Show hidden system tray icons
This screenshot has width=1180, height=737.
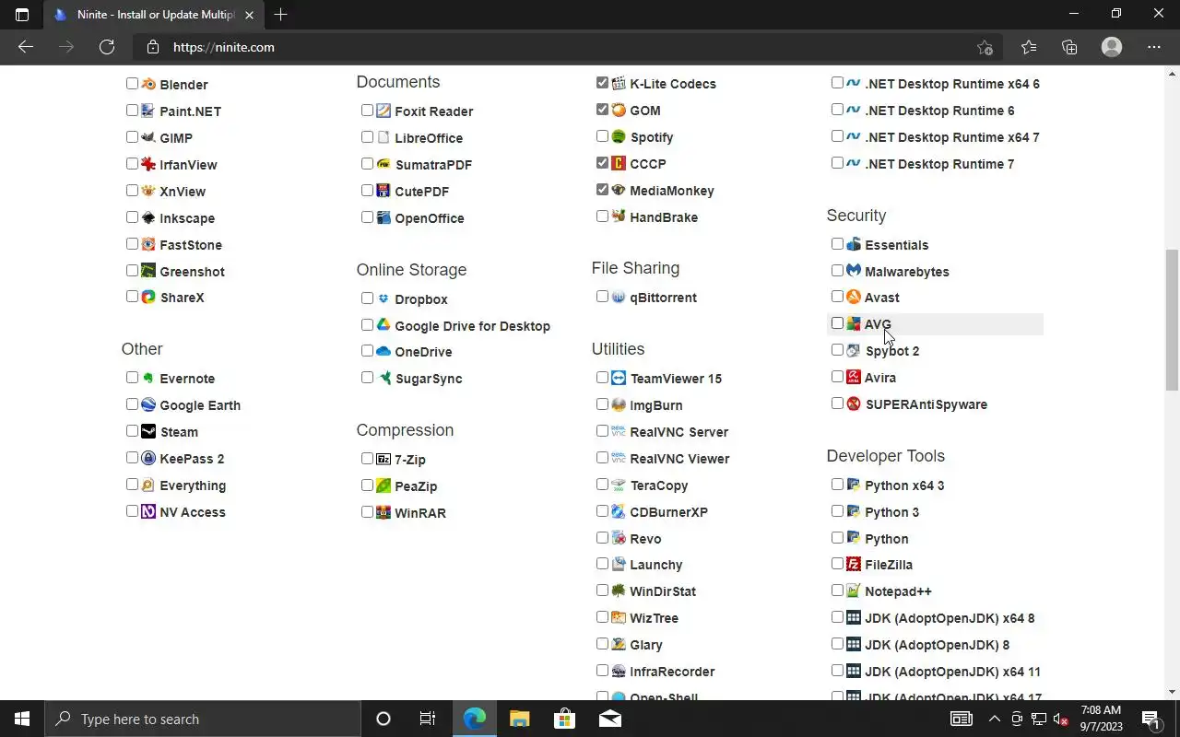pyautogui.click(x=994, y=719)
